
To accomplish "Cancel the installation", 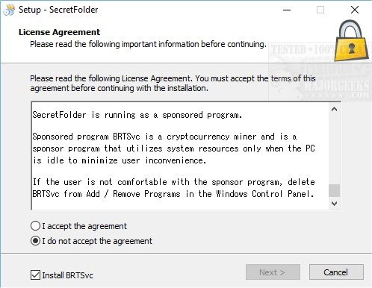I will (x=336, y=272).
